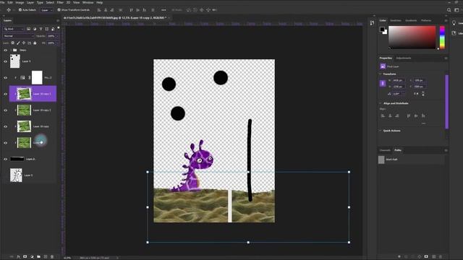Filter layers by pixel layer icon
Image resolution: width=463 pixels, height=260 pixels.
pos(29,29)
